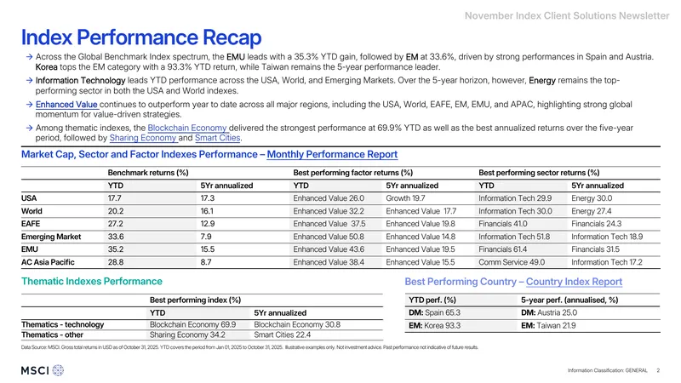The image size is (681, 383).
Task: Select the Emerging Market row label
Action: tap(51, 237)
